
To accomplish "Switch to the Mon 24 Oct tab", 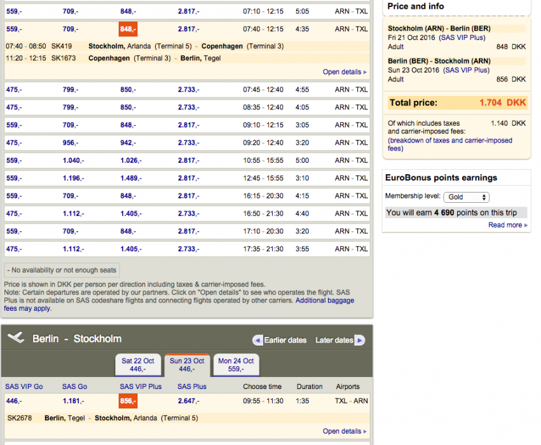I will (236, 364).
